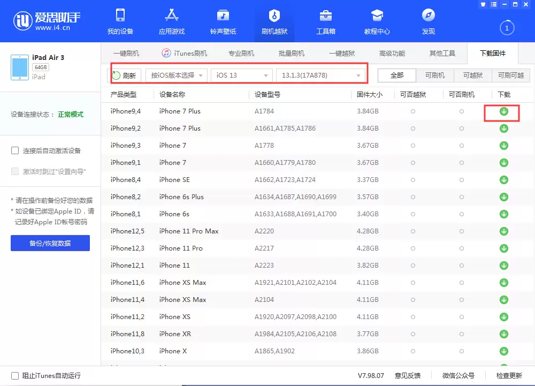Toggle 阻止iTunes自动运行 checkbox
This screenshot has height=386, width=535.
click(14, 376)
